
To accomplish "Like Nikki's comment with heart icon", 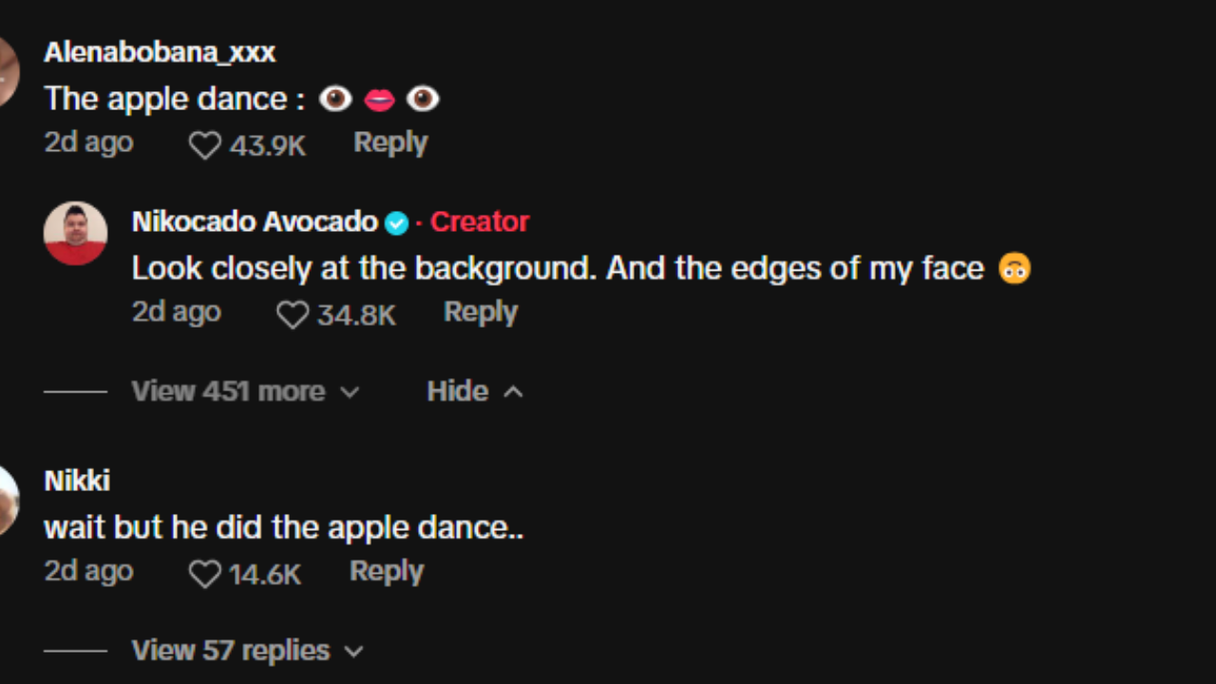I will (x=204, y=574).
